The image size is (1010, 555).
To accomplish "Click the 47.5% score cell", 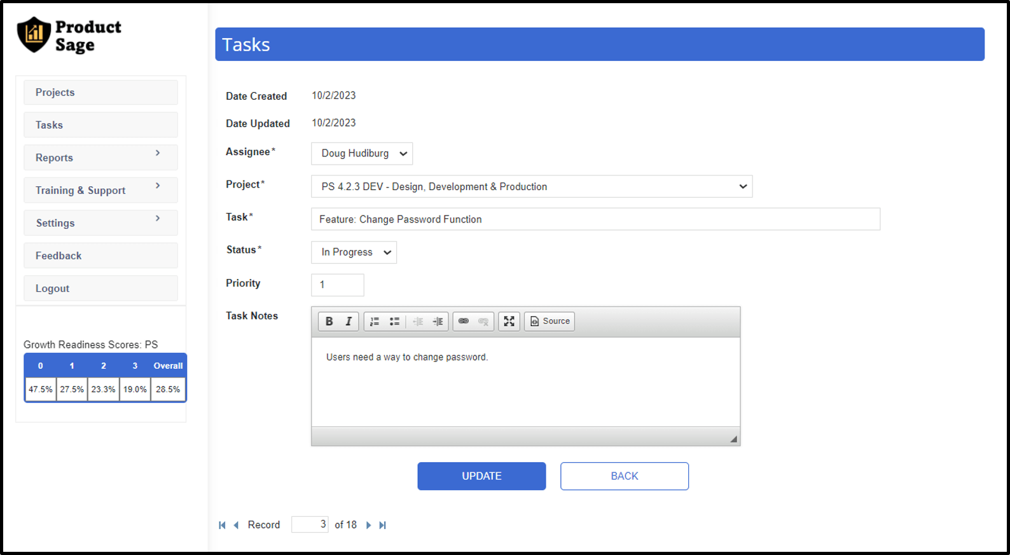I will (41, 389).
